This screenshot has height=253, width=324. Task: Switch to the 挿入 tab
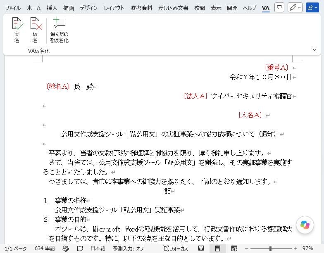[x=52, y=8]
